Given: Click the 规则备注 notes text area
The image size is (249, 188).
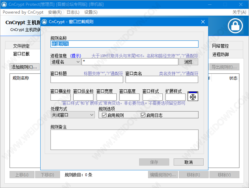Looking at the screenshot, I should click(x=124, y=140).
